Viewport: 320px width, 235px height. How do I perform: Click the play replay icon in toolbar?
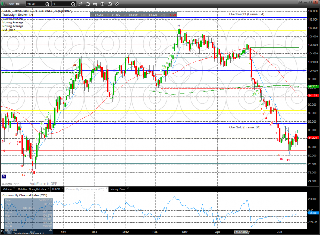(x=103, y=4)
